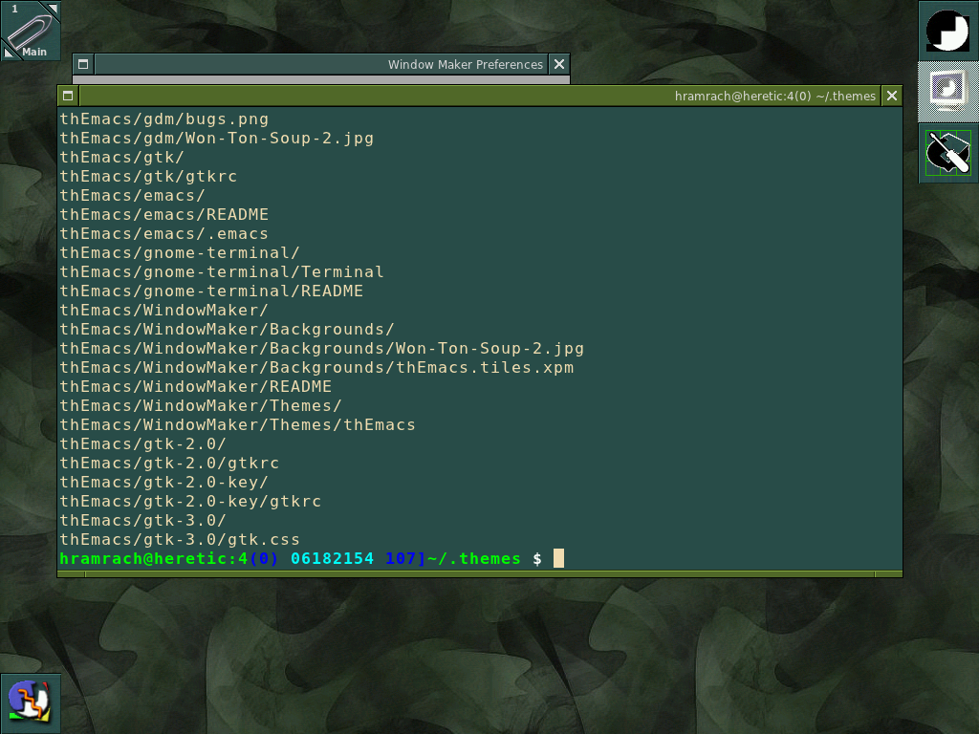Click line 'thEmacs/WindowMaker/README'
Image resolution: width=979 pixels, height=734 pixels.
[x=195, y=386]
